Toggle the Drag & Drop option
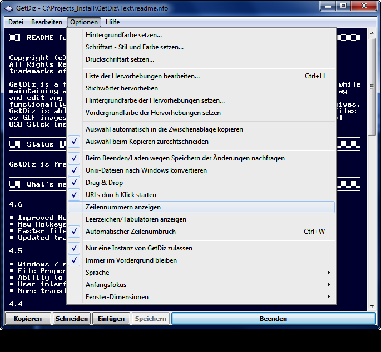 coord(201,183)
